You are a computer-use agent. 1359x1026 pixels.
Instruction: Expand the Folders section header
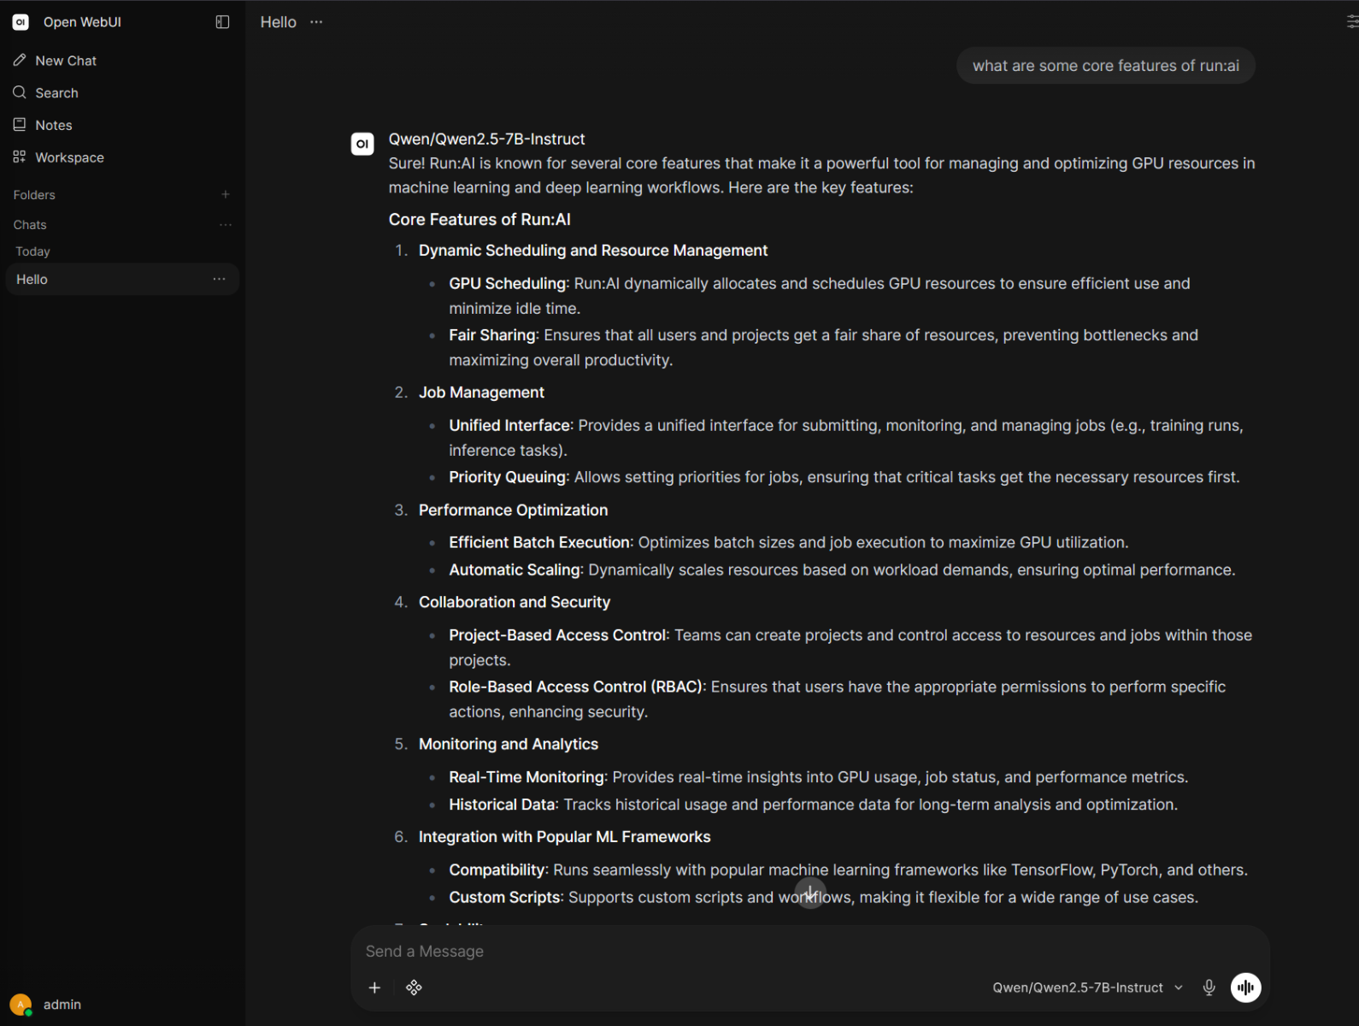[34, 195]
